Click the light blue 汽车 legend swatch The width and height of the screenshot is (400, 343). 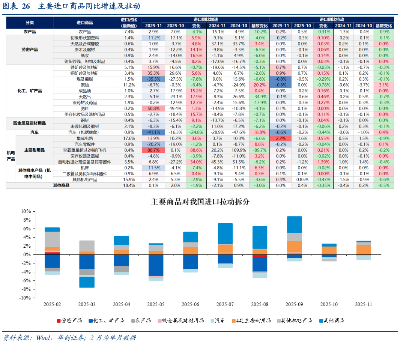212,321
